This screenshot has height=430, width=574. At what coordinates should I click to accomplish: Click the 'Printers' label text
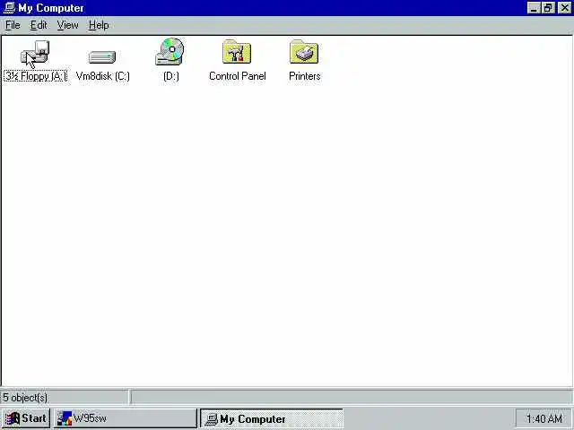tap(305, 76)
